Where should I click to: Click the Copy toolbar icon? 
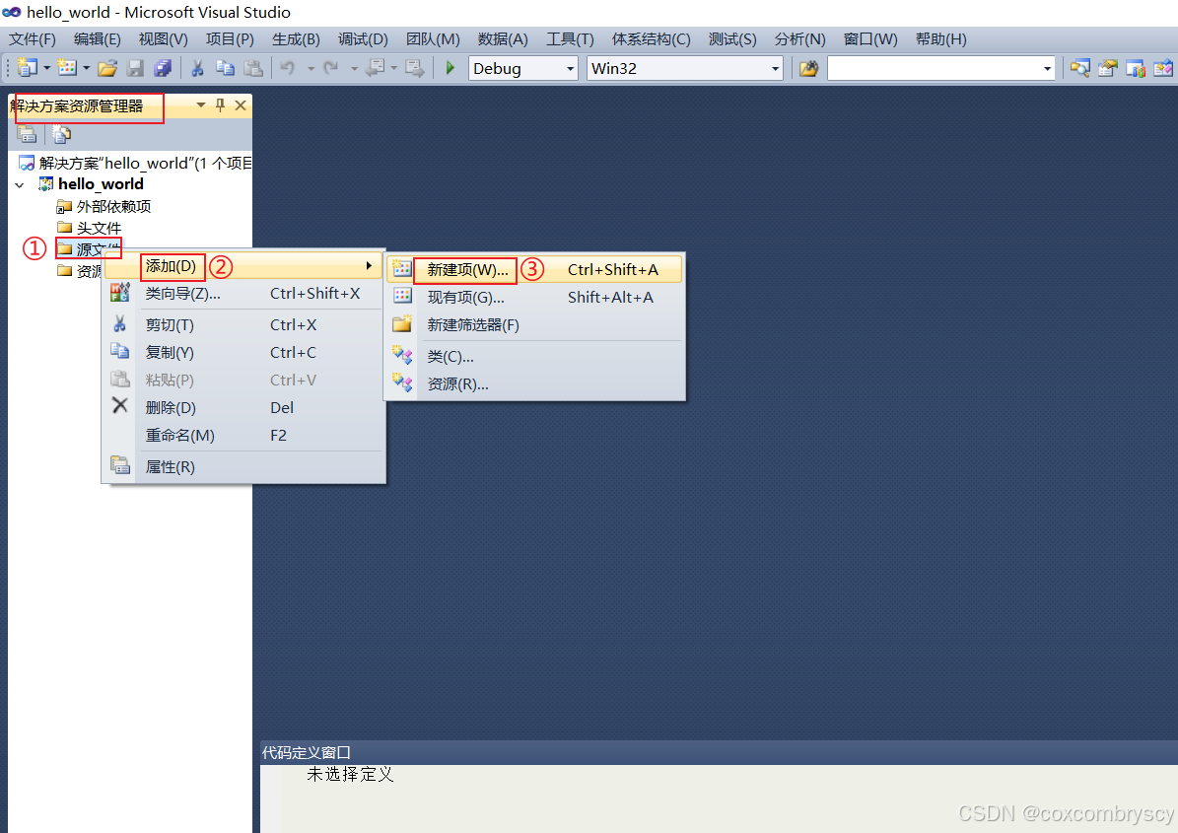pos(225,68)
